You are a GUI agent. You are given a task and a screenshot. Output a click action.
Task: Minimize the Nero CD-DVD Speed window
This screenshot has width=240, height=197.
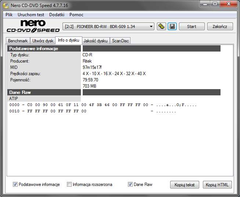click(205, 4)
